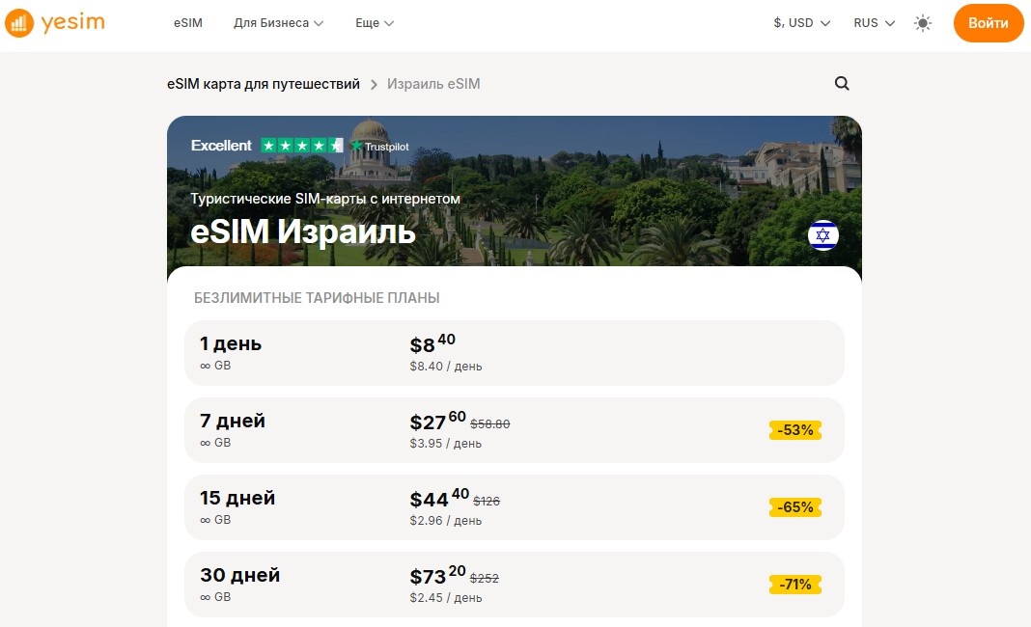1031x627 pixels.
Task: Open the search magnifier icon
Action: point(842,84)
